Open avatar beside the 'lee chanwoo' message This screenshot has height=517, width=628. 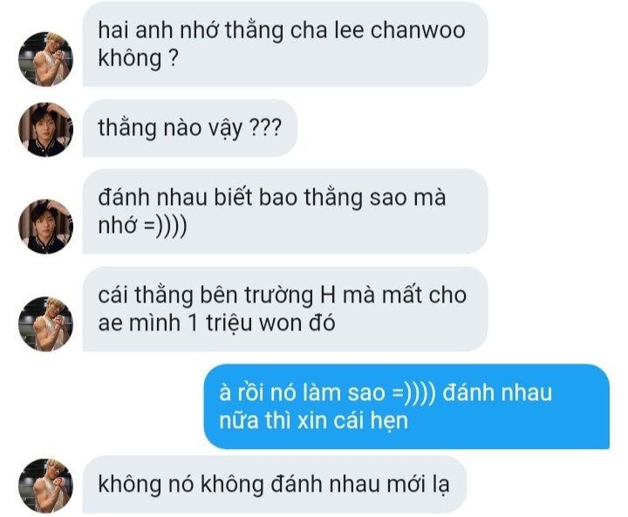[x=45, y=59]
